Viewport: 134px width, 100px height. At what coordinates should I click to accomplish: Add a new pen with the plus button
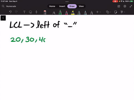click(x=97, y=12)
